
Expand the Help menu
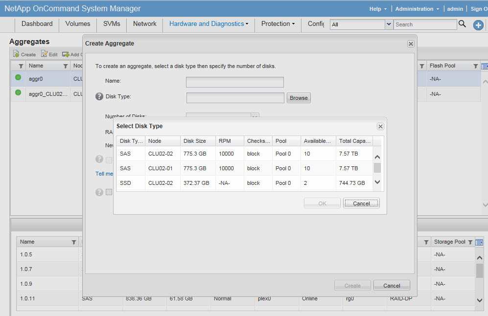378,9
